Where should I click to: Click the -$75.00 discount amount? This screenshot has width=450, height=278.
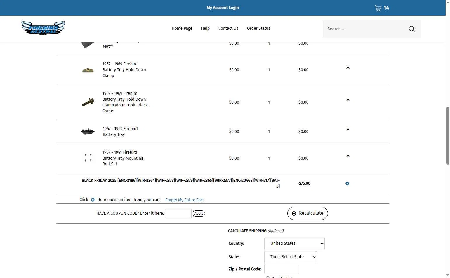coord(304,183)
